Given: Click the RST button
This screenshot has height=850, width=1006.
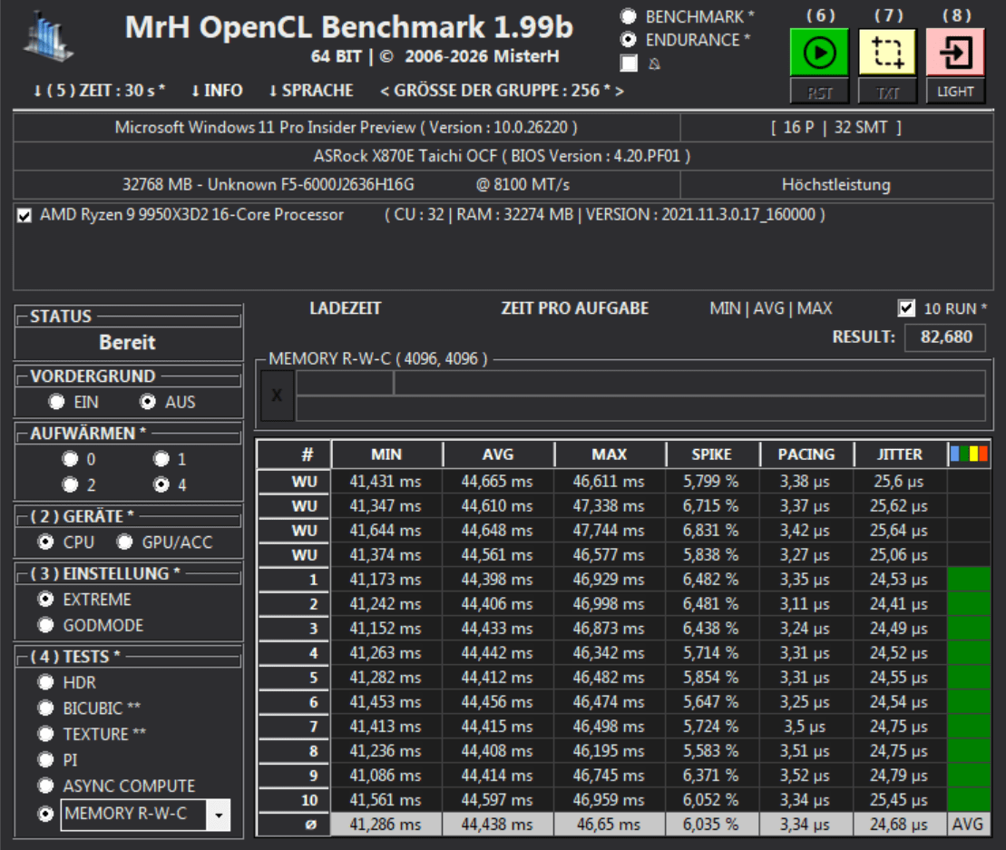Looking at the screenshot, I should coord(819,93).
